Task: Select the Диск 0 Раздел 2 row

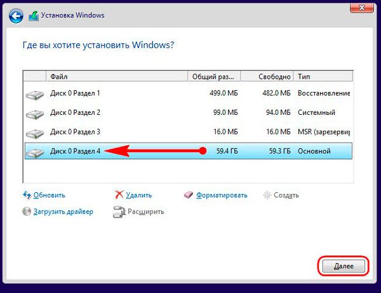Action: [189, 112]
